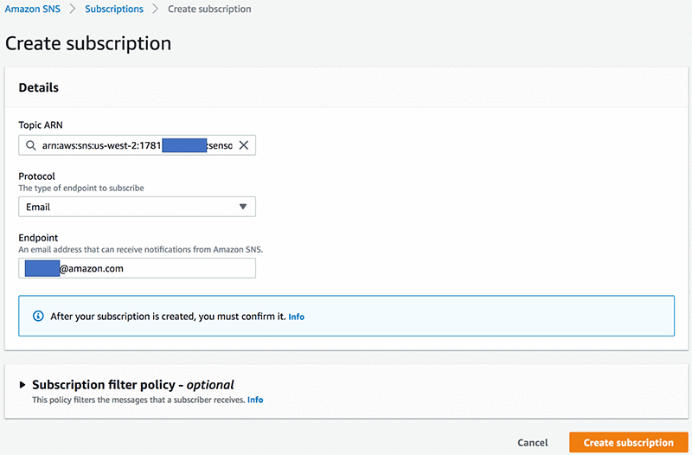Viewport: 692px width, 455px height.
Task: Click the Amazon SNS breadcrumb link
Action: 35,10
